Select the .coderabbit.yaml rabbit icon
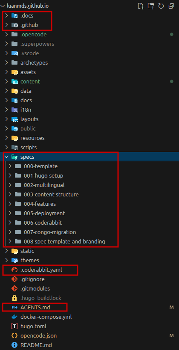 point(14,270)
